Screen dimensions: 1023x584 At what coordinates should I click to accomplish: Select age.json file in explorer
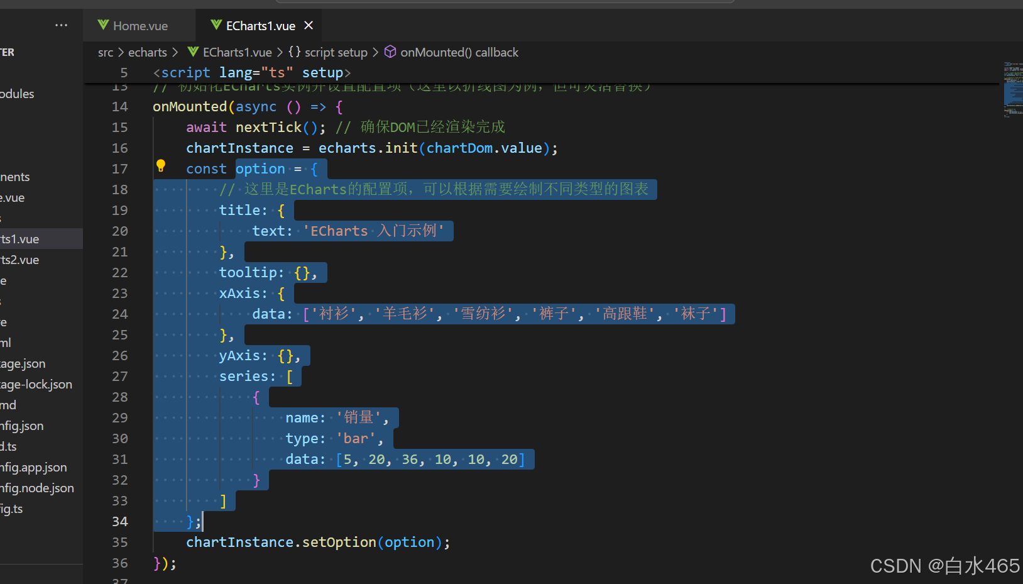pos(23,363)
